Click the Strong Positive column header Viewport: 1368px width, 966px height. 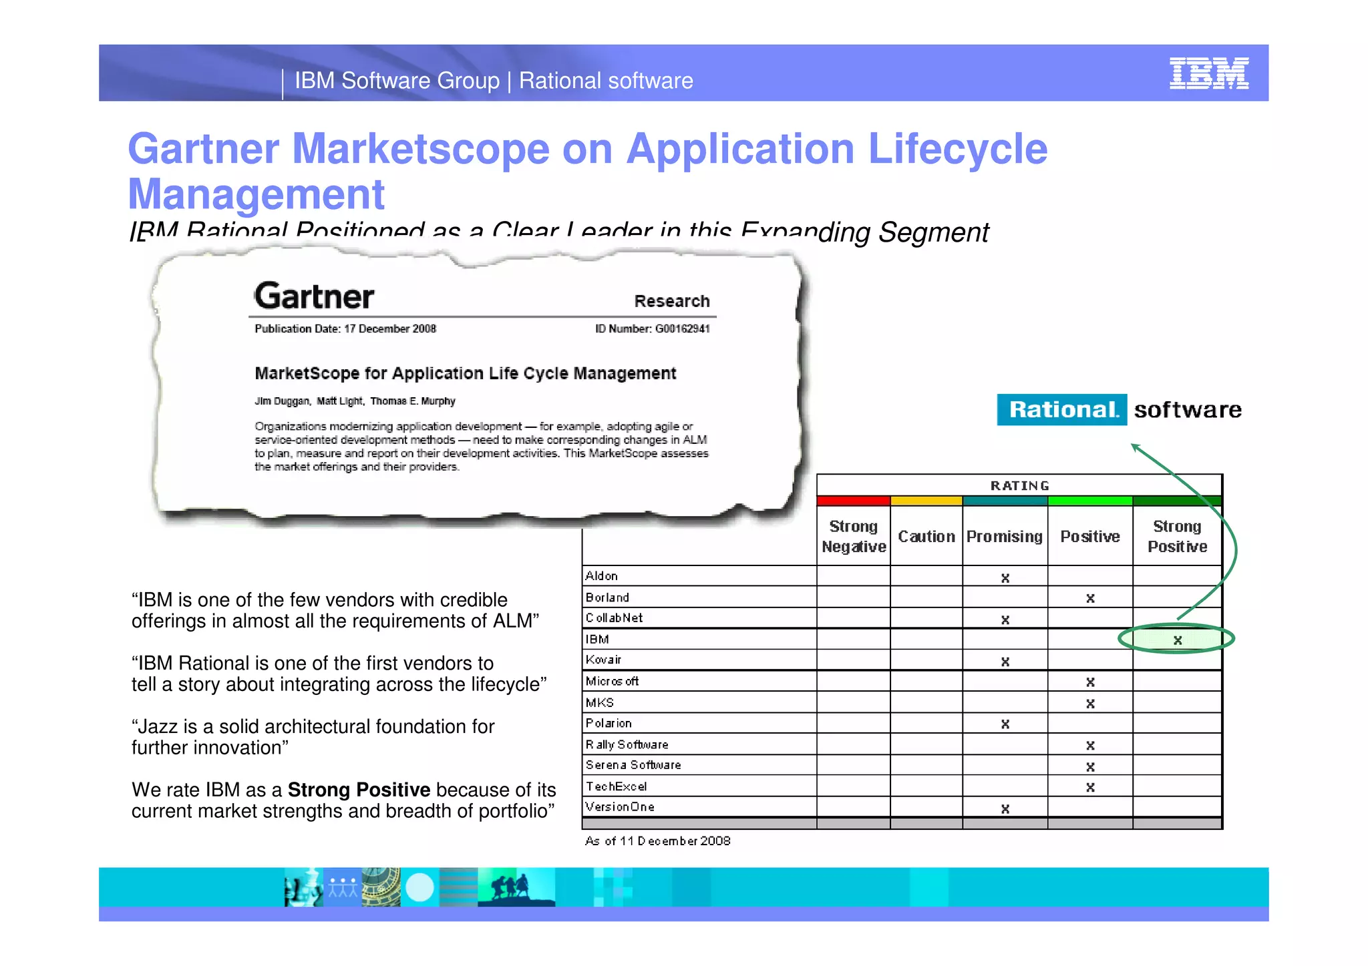(x=1177, y=536)
